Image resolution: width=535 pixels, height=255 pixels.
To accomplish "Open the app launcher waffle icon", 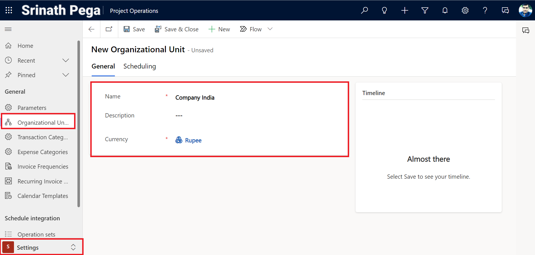I will click(x=9, y=10).
